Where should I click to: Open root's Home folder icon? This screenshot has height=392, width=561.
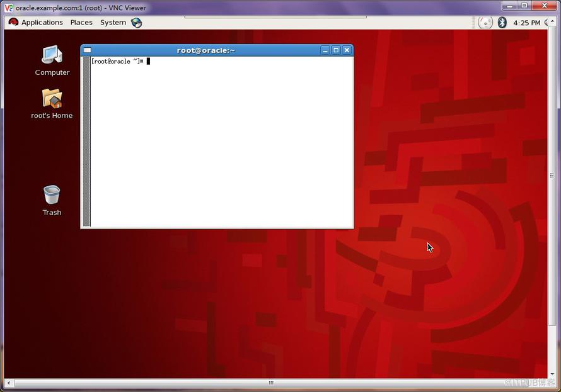pyautogui.click(x=52, y=104)
